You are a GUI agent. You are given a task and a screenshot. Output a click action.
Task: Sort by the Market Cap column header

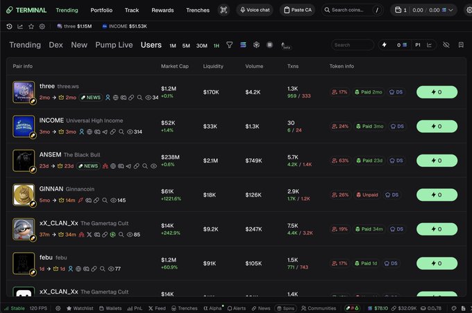point(175,66)
